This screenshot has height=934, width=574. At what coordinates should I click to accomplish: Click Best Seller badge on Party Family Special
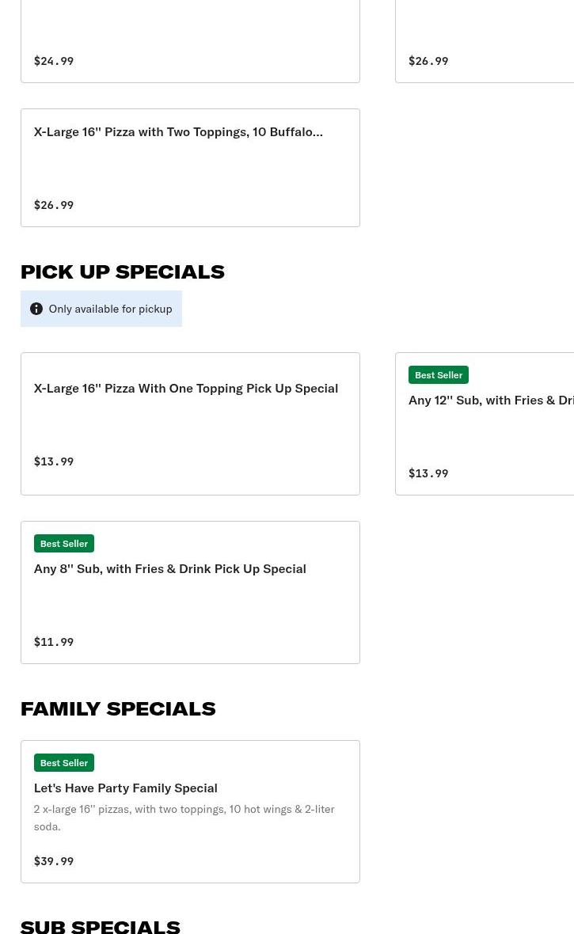64,763
